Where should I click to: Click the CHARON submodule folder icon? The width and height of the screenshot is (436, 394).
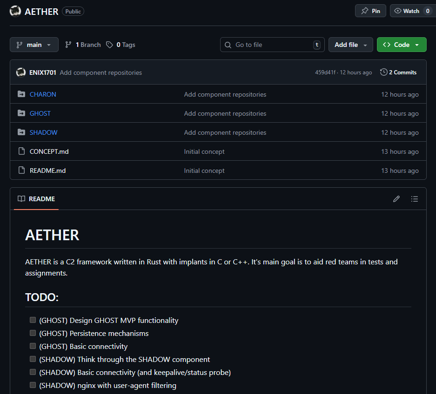21,94
